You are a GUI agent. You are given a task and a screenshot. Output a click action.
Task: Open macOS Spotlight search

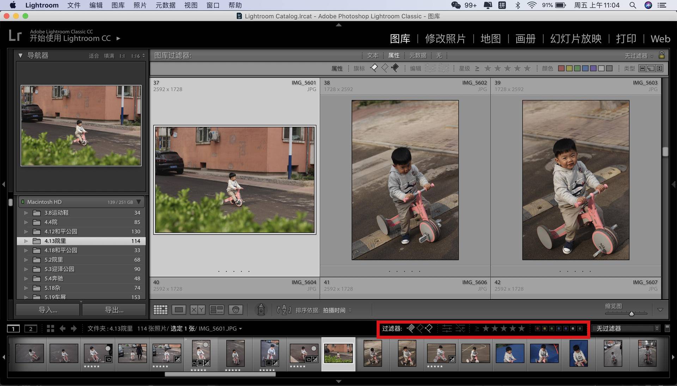point(633,5)
